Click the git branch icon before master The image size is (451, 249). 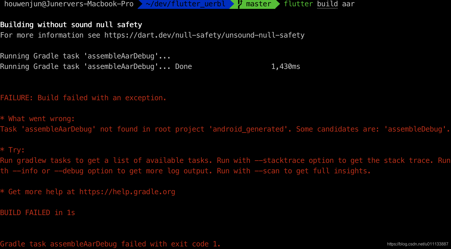[240, 4]
